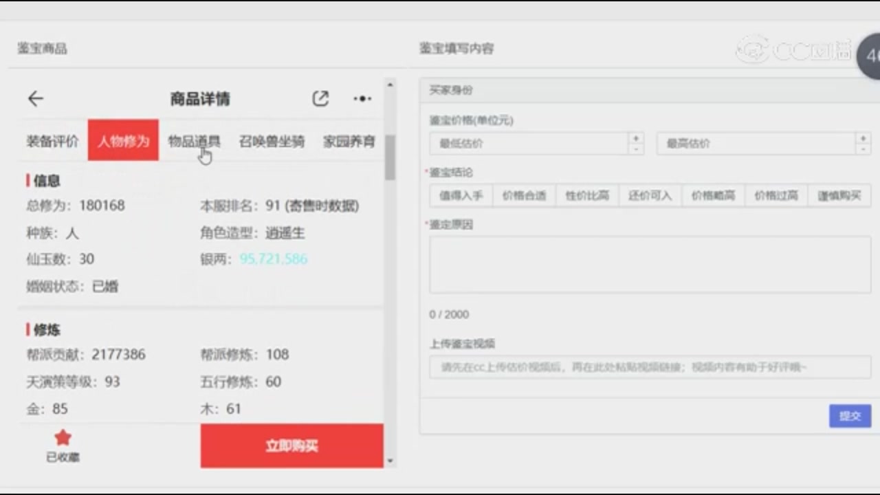Choose the 价格合适 conclusion option
880x495 pixels.
[524, 195]
